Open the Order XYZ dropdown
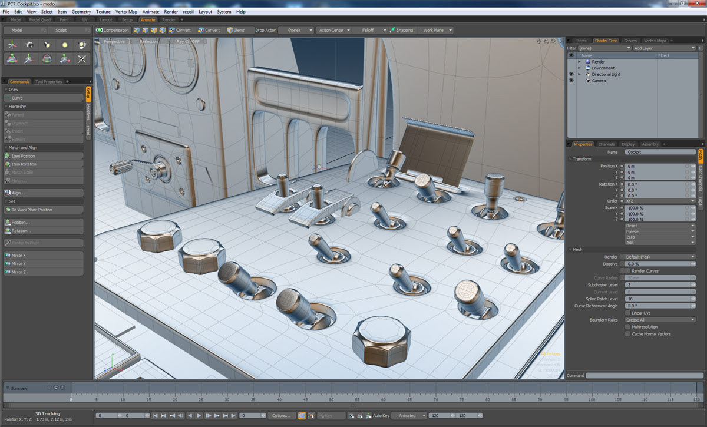707x427 pixels. 660,201
